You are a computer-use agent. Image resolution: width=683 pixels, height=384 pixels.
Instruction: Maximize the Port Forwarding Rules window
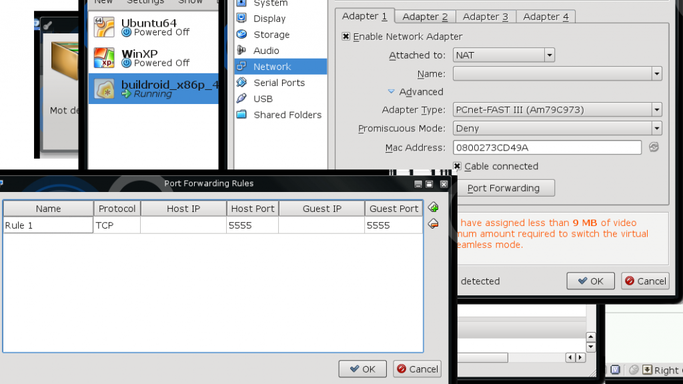point(429,184)
